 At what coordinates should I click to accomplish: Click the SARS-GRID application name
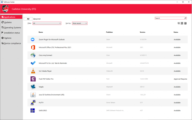[43, 111]
